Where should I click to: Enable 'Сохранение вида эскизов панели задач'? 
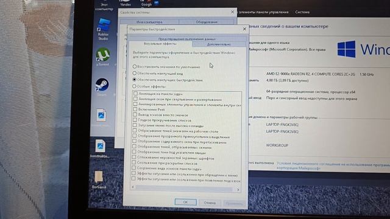(x=133, y=168)
